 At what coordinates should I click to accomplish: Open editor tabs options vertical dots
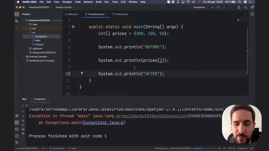(x=245, y=14)
